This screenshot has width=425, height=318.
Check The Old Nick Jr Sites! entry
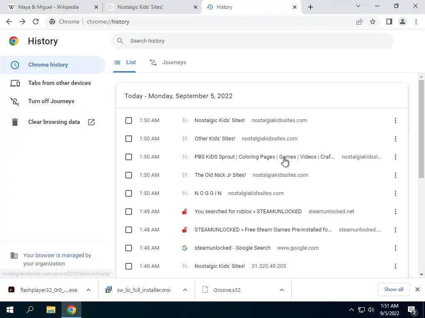(129, 175)
